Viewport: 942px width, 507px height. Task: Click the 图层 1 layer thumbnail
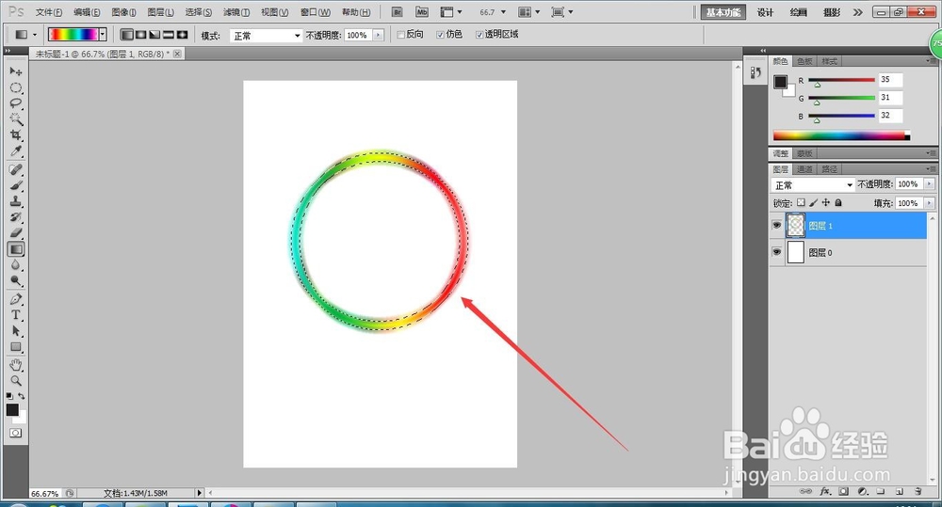[795, 226]
